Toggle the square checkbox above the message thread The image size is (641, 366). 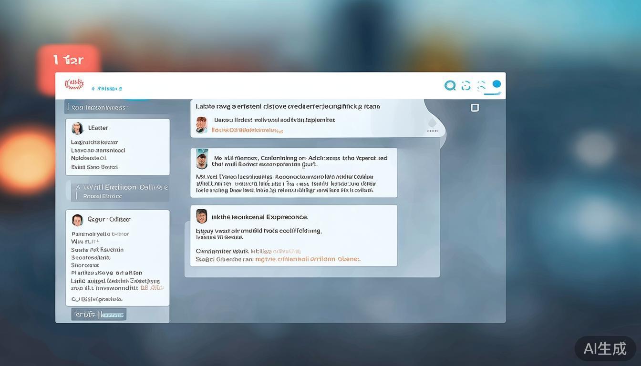tap(475, 107)
